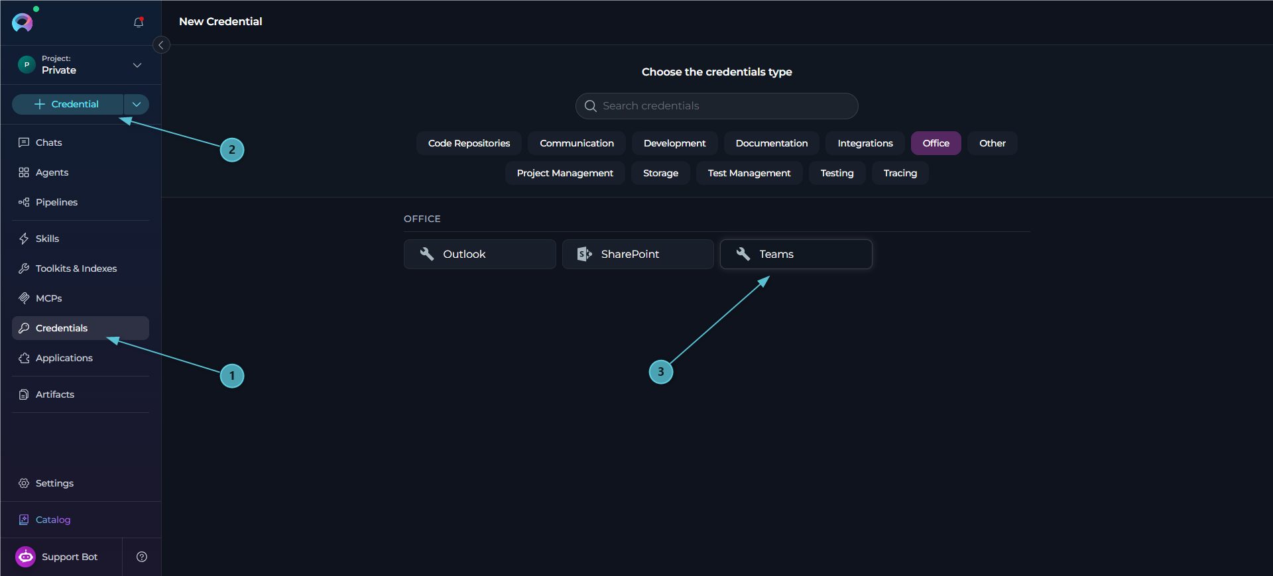Viewport: 1273px width, 576px height.
Task: Click the Settings gear icon
Action: (24, 483)
